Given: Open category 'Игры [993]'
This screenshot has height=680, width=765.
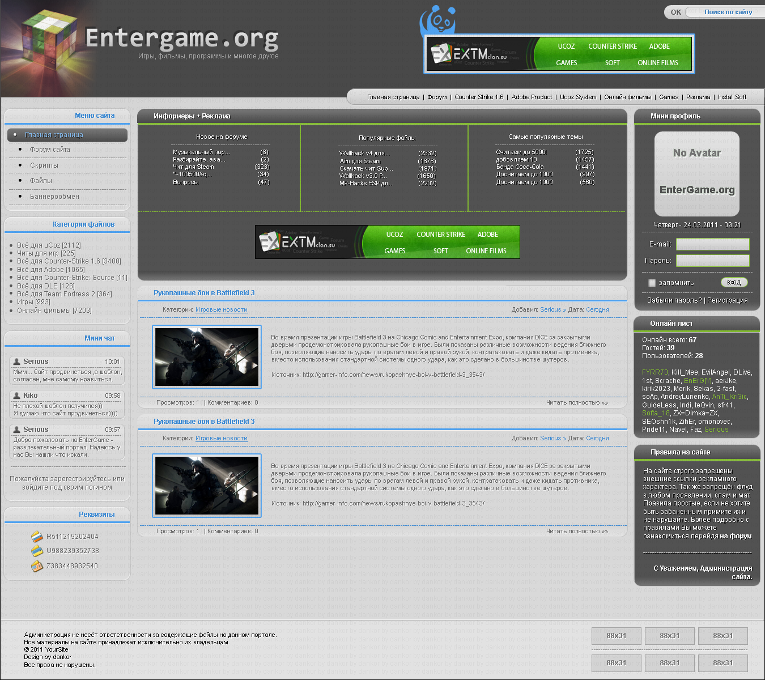Looking at the screenshot, I should (33, 302).
